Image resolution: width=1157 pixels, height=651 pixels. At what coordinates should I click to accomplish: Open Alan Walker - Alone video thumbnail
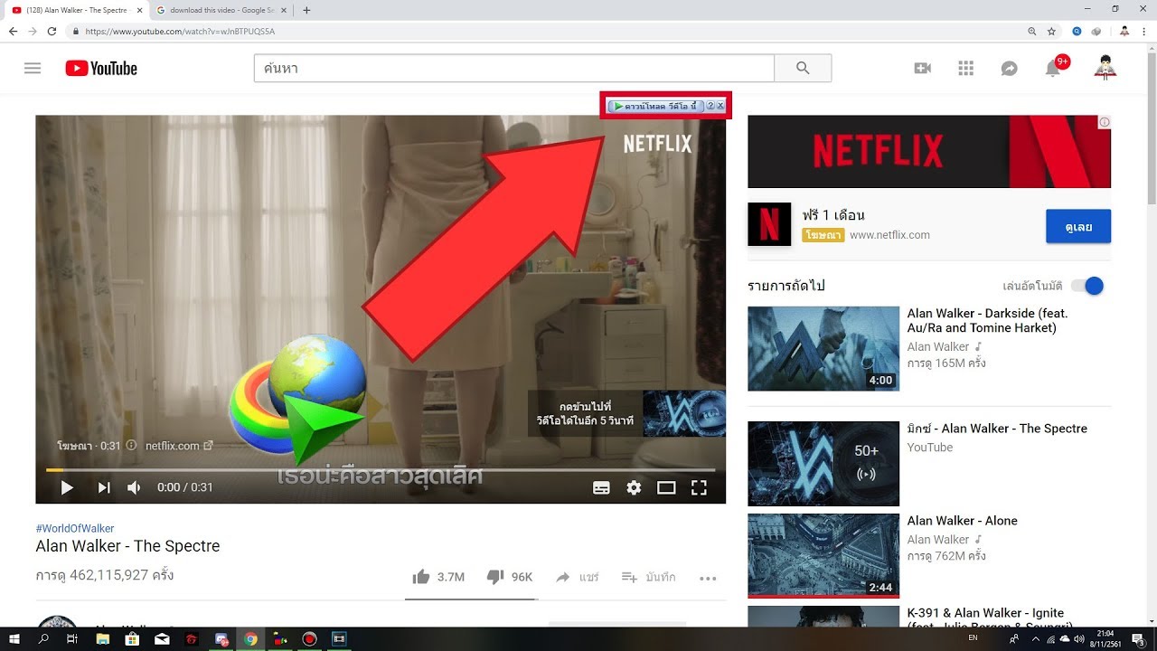tap(823, 555)
